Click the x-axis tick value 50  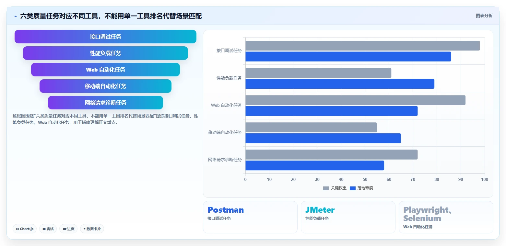click(365, 180)
